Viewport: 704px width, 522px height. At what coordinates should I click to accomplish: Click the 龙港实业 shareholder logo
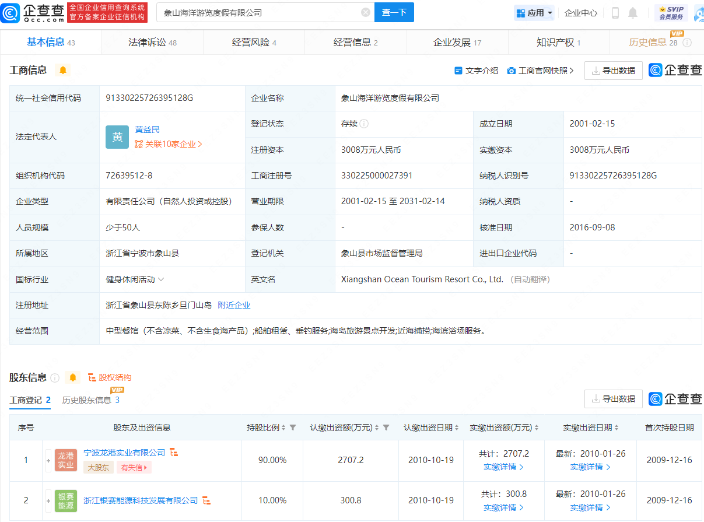(x=66, y=460)
